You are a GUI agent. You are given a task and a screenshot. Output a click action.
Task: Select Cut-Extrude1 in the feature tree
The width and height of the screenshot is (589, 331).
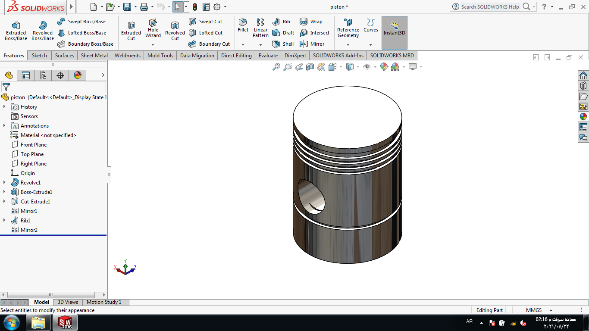coord(35,202)
